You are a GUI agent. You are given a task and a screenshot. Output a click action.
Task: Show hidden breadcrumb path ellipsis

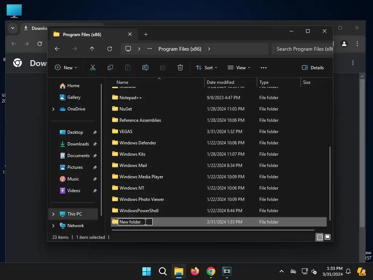(x=149, y=48)
